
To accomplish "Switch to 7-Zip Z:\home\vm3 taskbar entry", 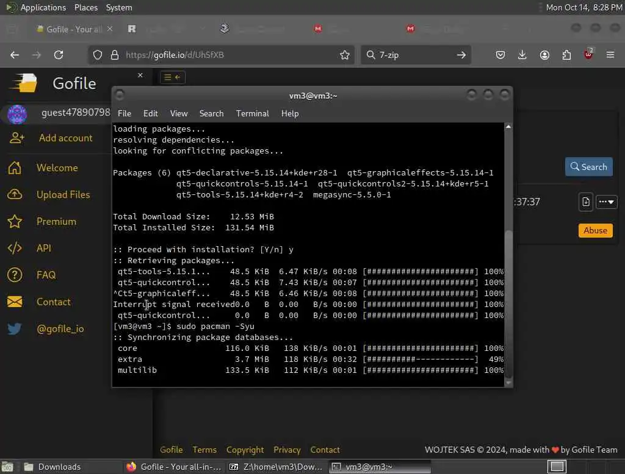I will 276,467.
